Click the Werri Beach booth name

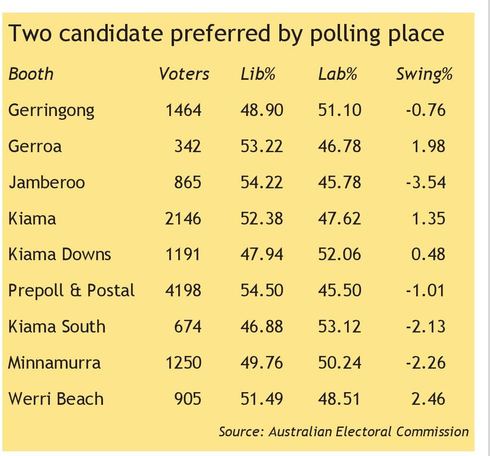pyautogui.click(x=56, y=399)
